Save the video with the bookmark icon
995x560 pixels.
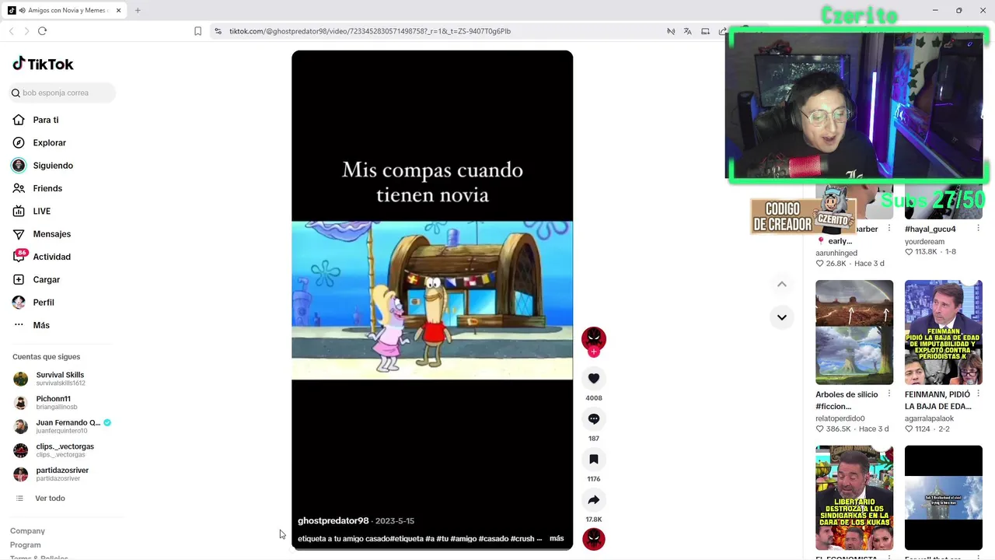(594, 459)
